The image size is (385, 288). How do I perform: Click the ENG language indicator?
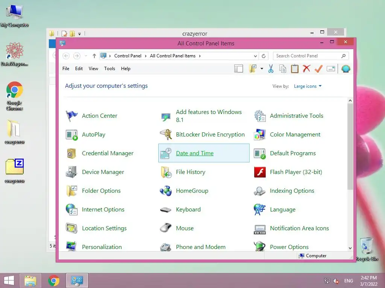(x=349, y=281)
